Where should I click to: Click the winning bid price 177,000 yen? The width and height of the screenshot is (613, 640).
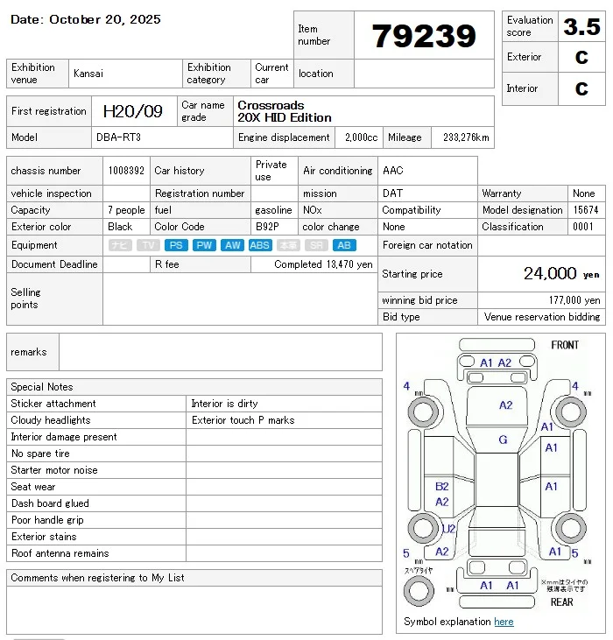568,300
